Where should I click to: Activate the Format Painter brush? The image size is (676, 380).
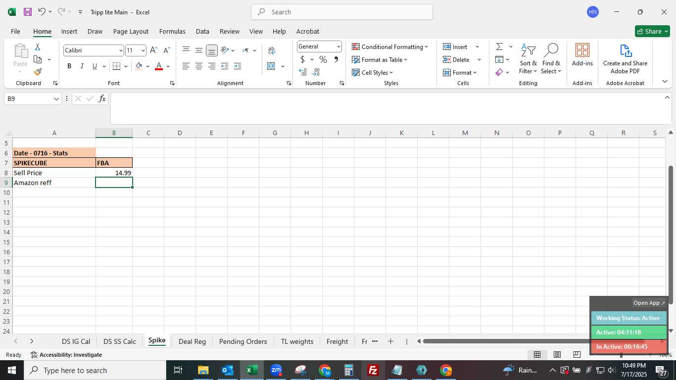pyautogui.click(x=38, y=72)
